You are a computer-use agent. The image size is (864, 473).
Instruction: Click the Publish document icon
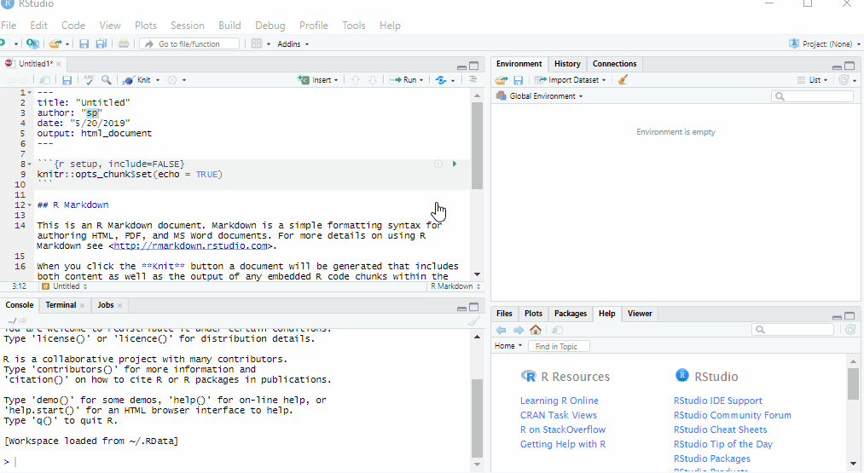point(441,80)
